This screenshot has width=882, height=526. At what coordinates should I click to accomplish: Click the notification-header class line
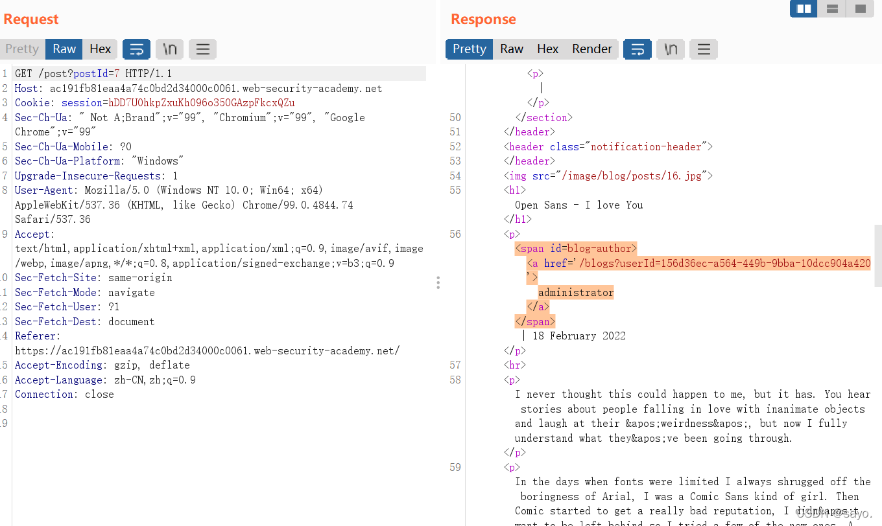[608, 146]
